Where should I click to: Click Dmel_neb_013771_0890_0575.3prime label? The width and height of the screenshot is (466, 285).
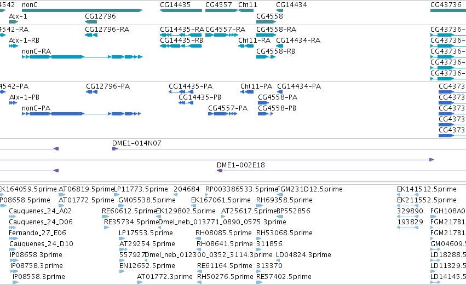[222, 222]
